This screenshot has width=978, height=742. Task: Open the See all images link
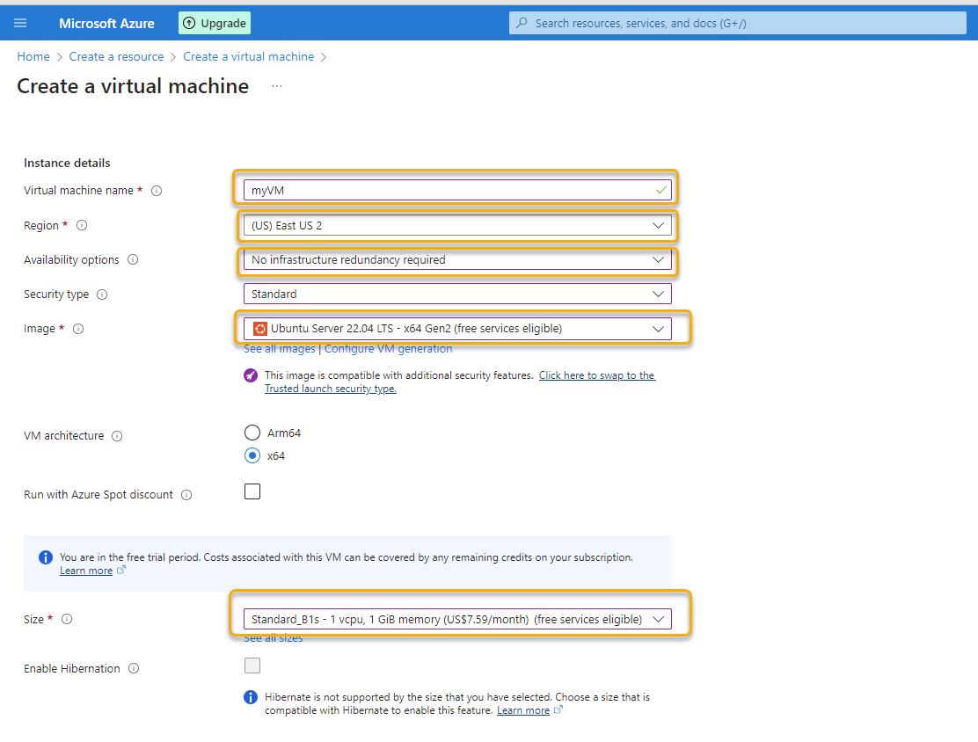point(279,348)
